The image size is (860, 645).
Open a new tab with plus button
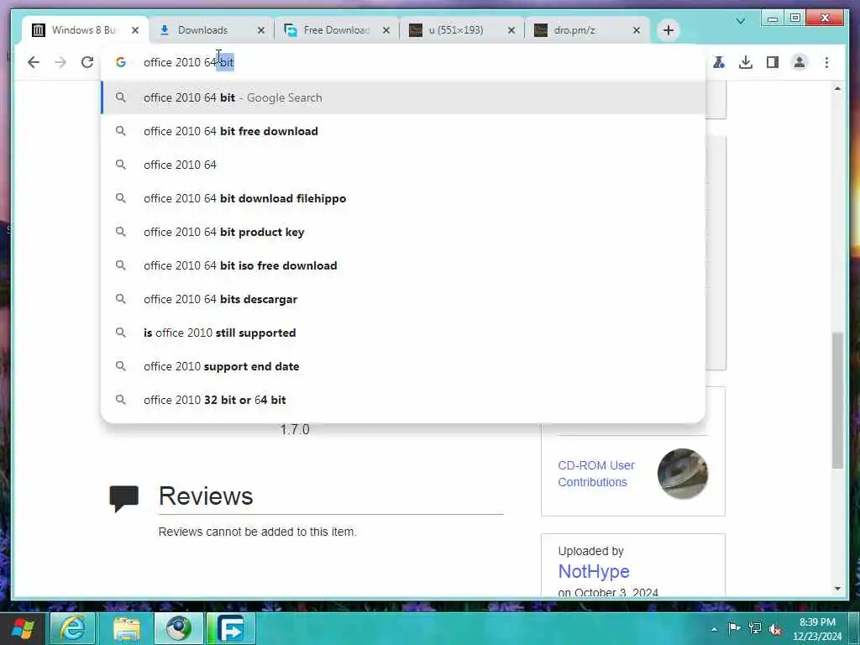coord(668,30)
